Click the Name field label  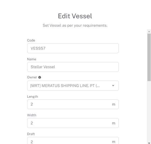[32, 59]
